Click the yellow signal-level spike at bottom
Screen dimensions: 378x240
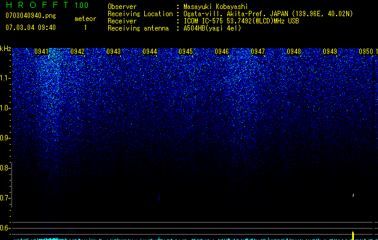pyautogui.click(x=353, y=235)
